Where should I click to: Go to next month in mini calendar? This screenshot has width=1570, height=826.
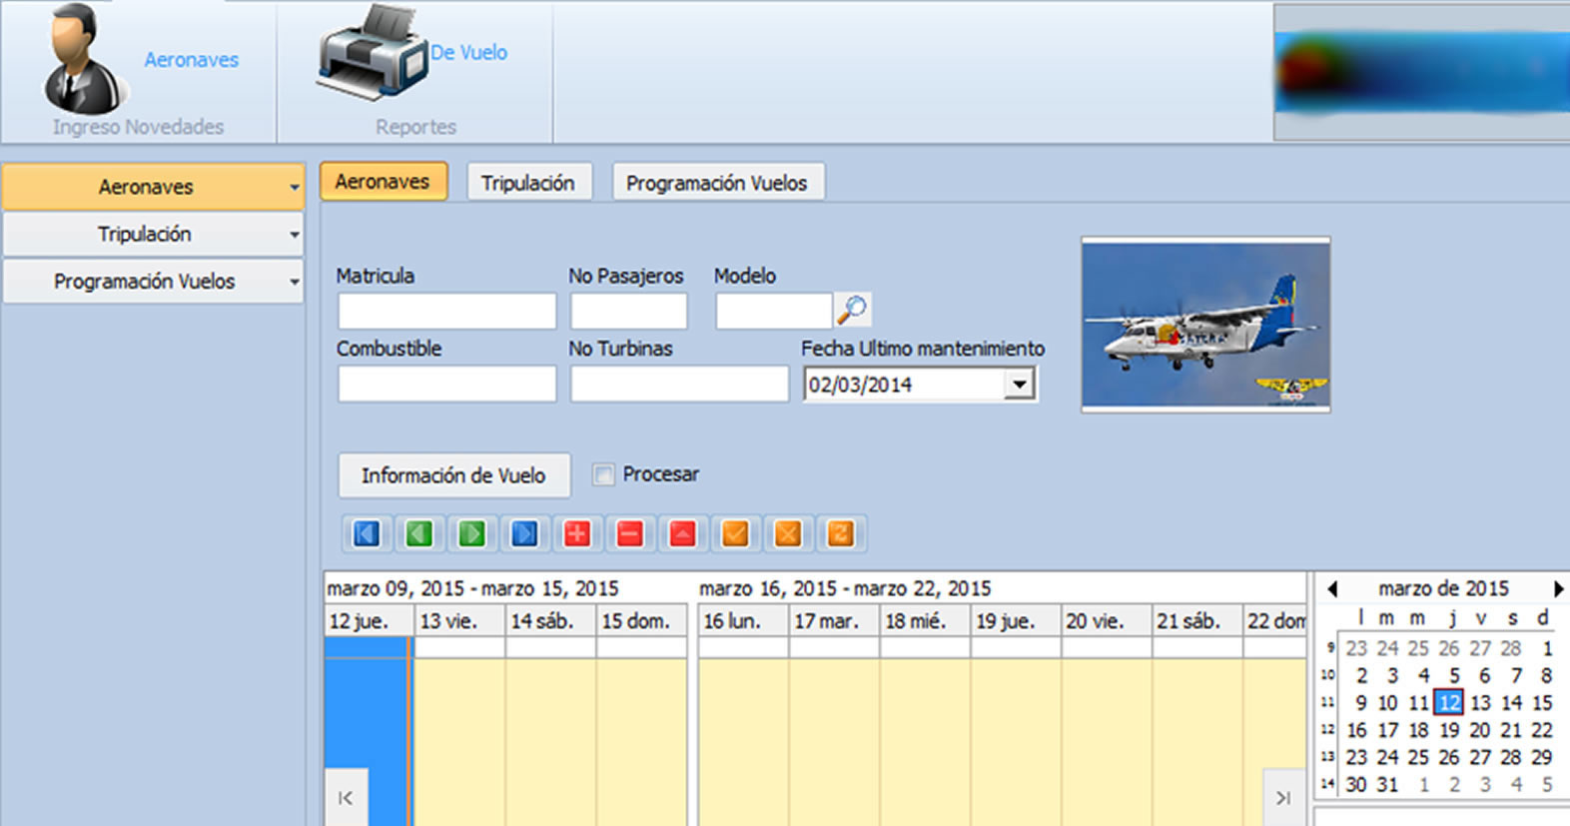[x=1557, y=589]
